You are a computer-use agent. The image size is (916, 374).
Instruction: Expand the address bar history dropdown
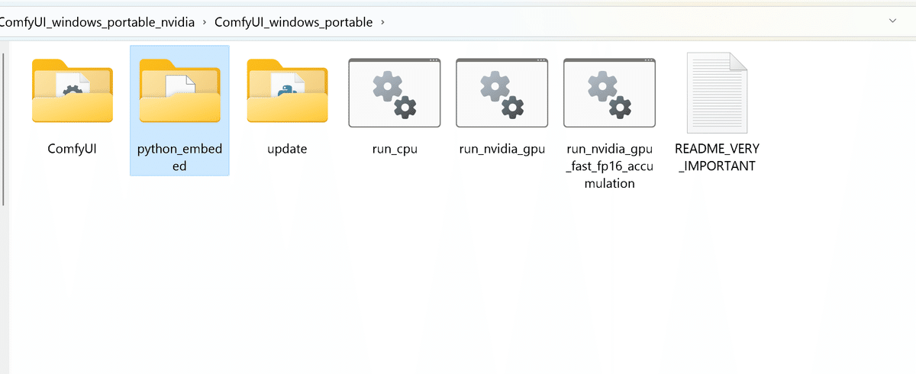coord(892,21)
